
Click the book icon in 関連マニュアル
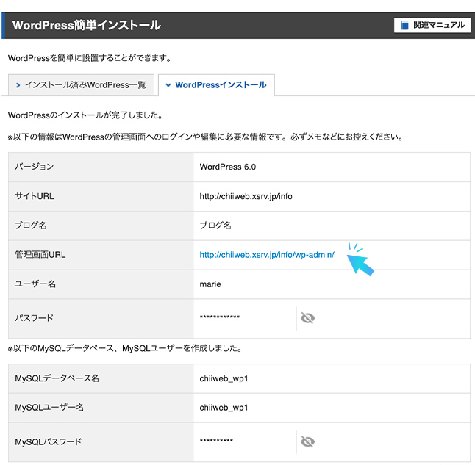pyautogui.click(x=404, y=25)
